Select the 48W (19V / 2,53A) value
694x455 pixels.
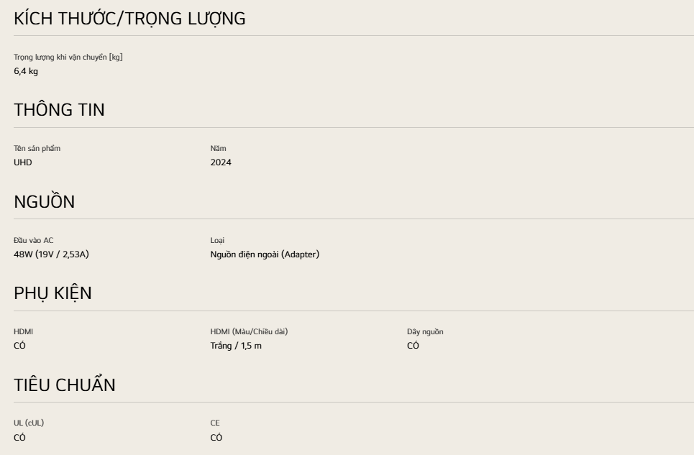58,253
